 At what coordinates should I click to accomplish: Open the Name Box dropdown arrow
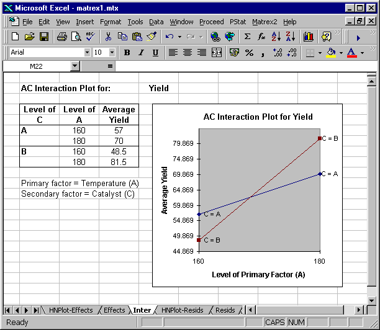[75, 66]
